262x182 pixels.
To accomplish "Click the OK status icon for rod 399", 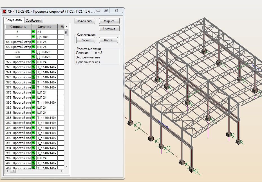I will (33, 158).
